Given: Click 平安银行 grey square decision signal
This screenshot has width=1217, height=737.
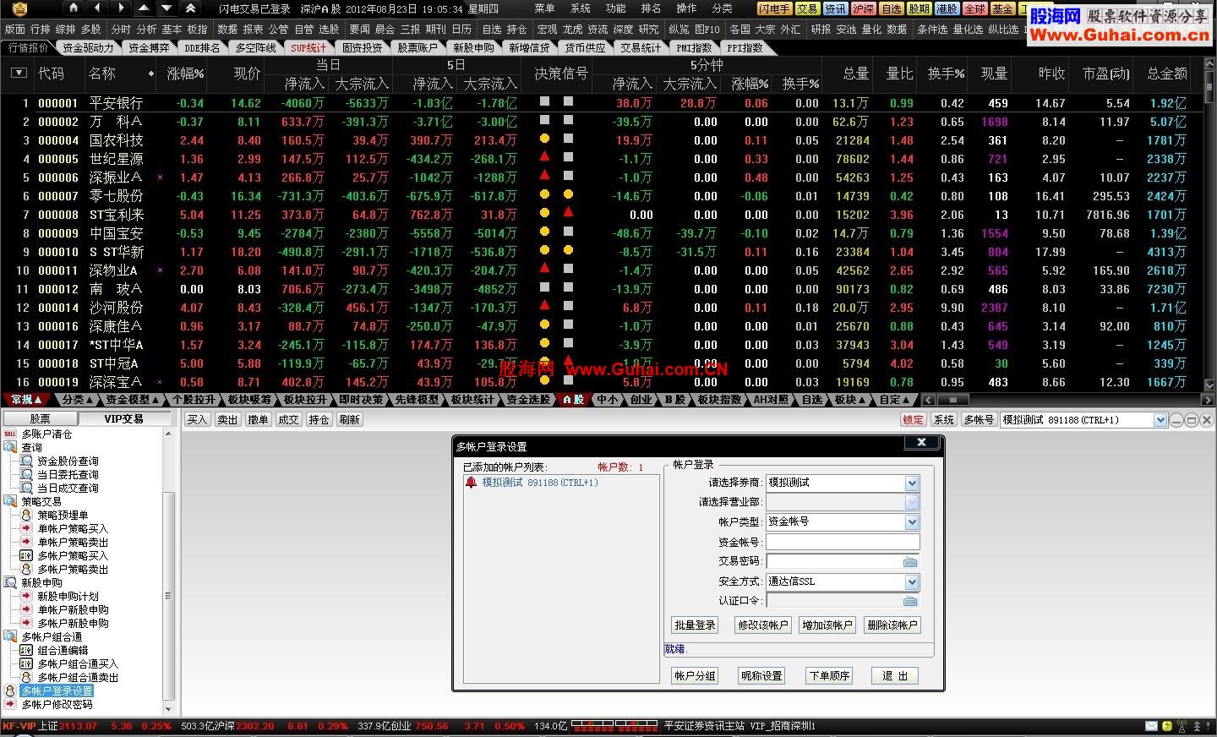Looking at the screenshot, I should pos(544,101).
